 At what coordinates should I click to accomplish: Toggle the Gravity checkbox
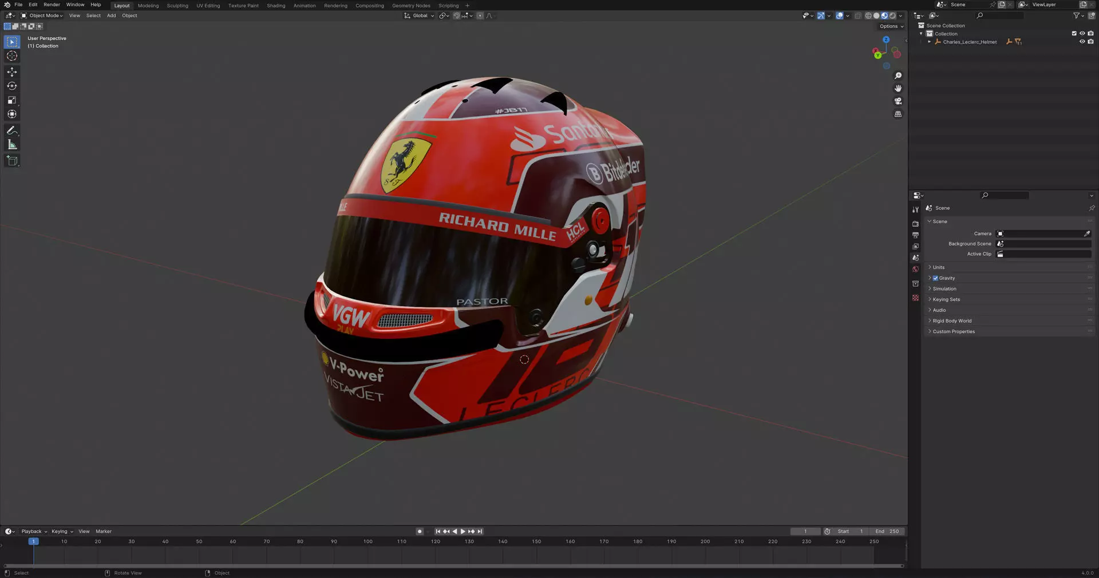click(x=935, y=278)
